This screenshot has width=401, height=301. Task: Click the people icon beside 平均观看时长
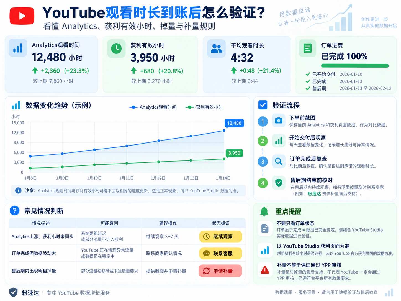click(x=216, y=49)
